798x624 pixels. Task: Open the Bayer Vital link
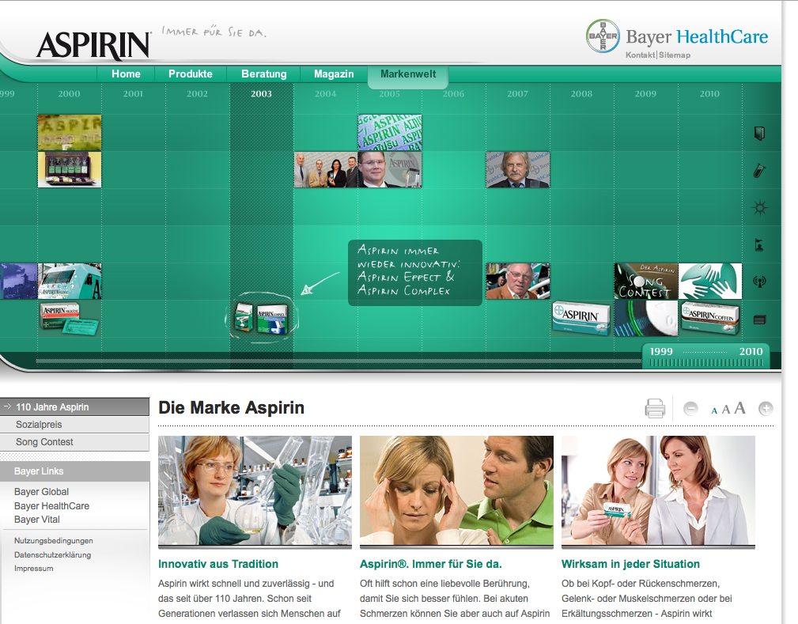36,520
